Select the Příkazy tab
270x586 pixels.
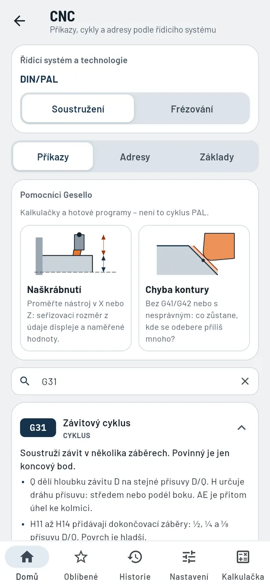pyautogui.click(x=53, y=157)
